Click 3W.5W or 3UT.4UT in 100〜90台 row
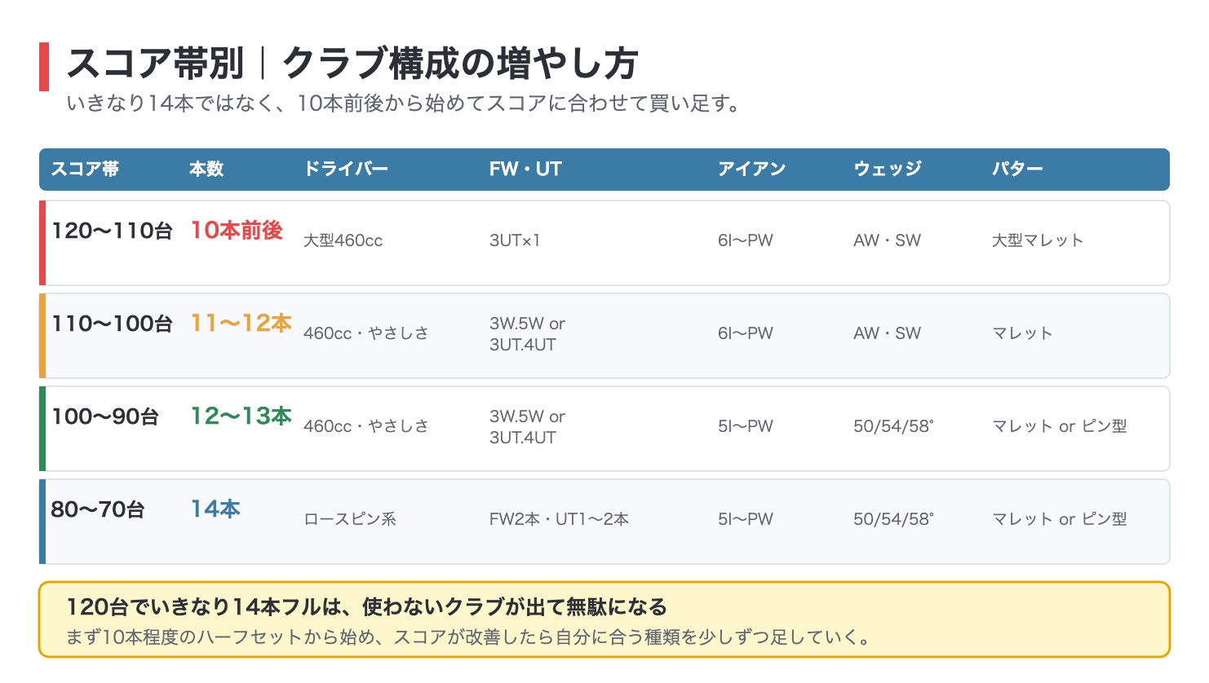Viewport: 1209px width, 683px height. click(x=527, y=427)
